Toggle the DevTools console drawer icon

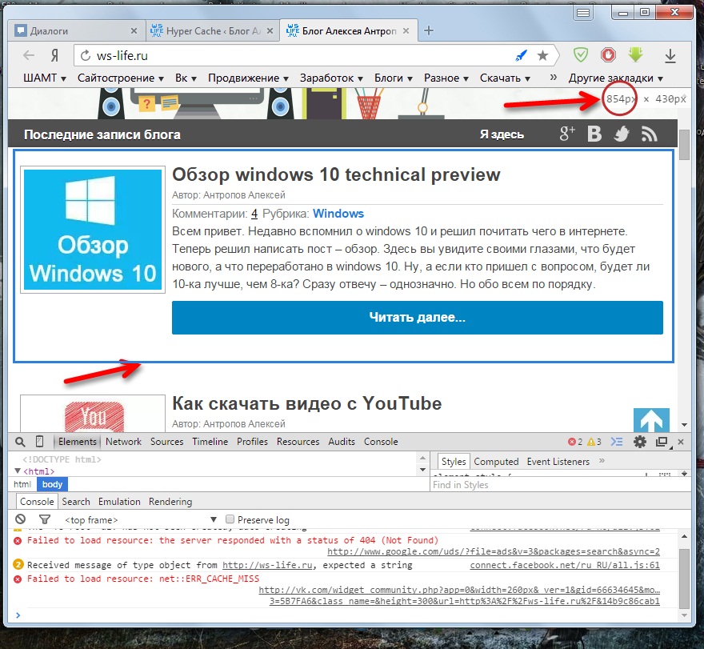(617, 442)
